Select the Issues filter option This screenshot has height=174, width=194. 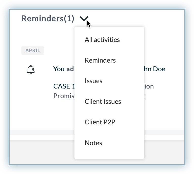tap(93, 81)
